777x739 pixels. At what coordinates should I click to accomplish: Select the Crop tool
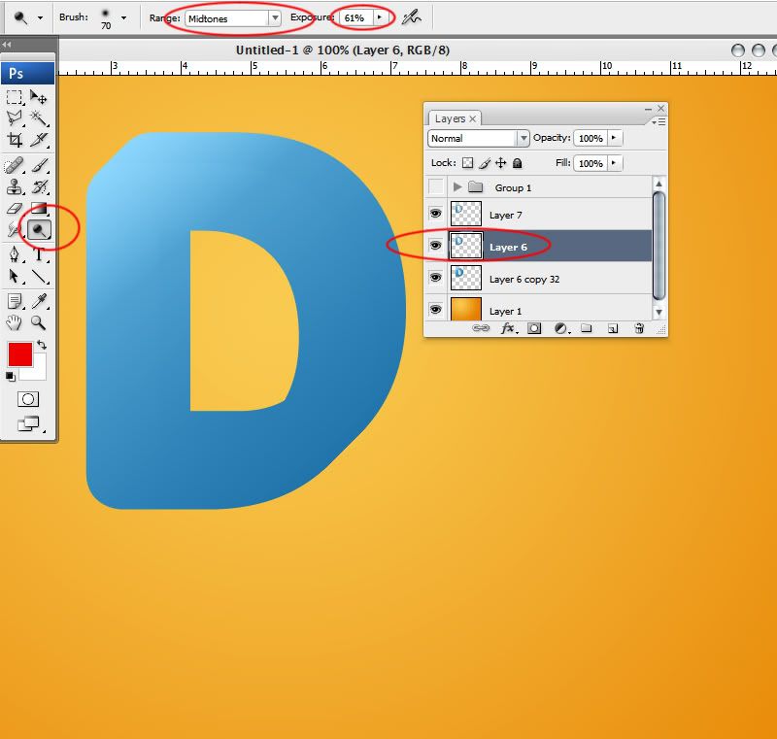tap(15, 140)
